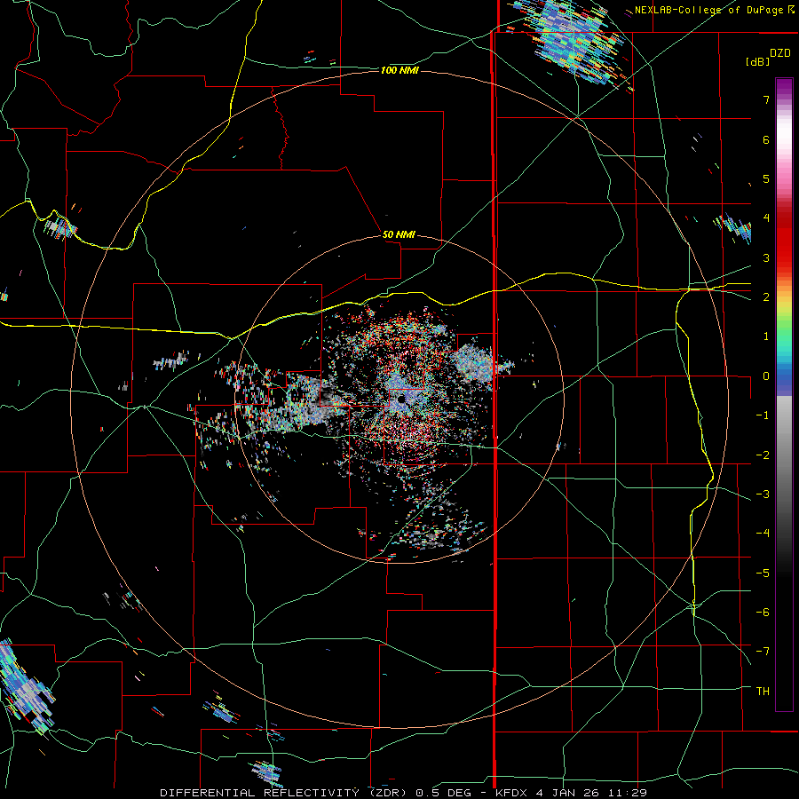799x799 pixels.
Task: Click the 2 value on color scale
Action: [766, 297]
